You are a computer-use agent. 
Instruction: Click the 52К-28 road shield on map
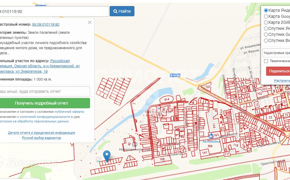tap(175, 75)
